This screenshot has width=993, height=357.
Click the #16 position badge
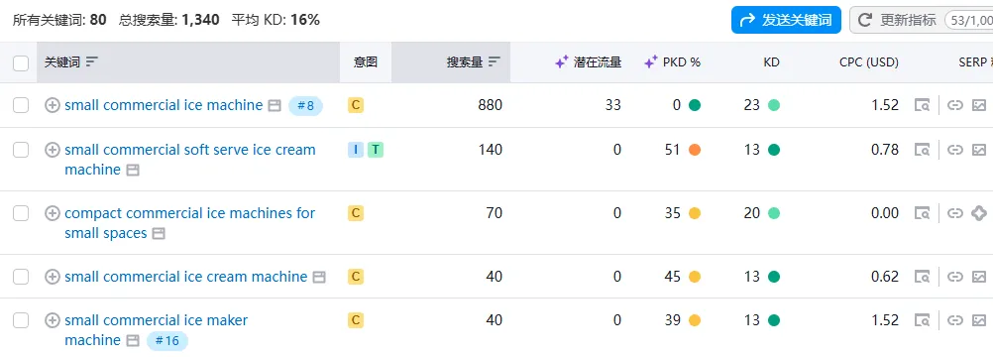click(167, 341)
